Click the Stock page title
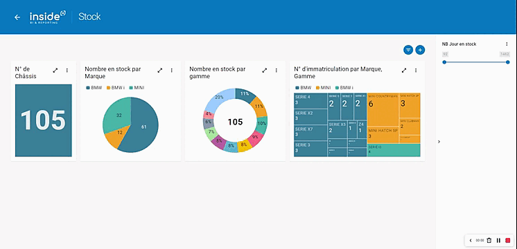Viewport: 517px width, 249px height. tap(89, 17)
